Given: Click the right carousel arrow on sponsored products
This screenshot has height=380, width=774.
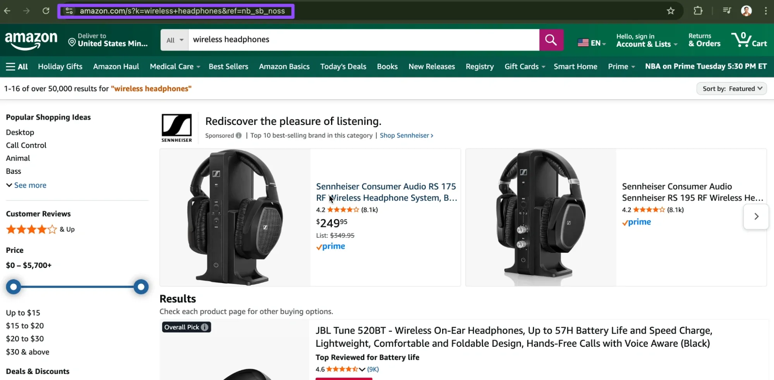Looking at the screenshot, I should 755,216.
